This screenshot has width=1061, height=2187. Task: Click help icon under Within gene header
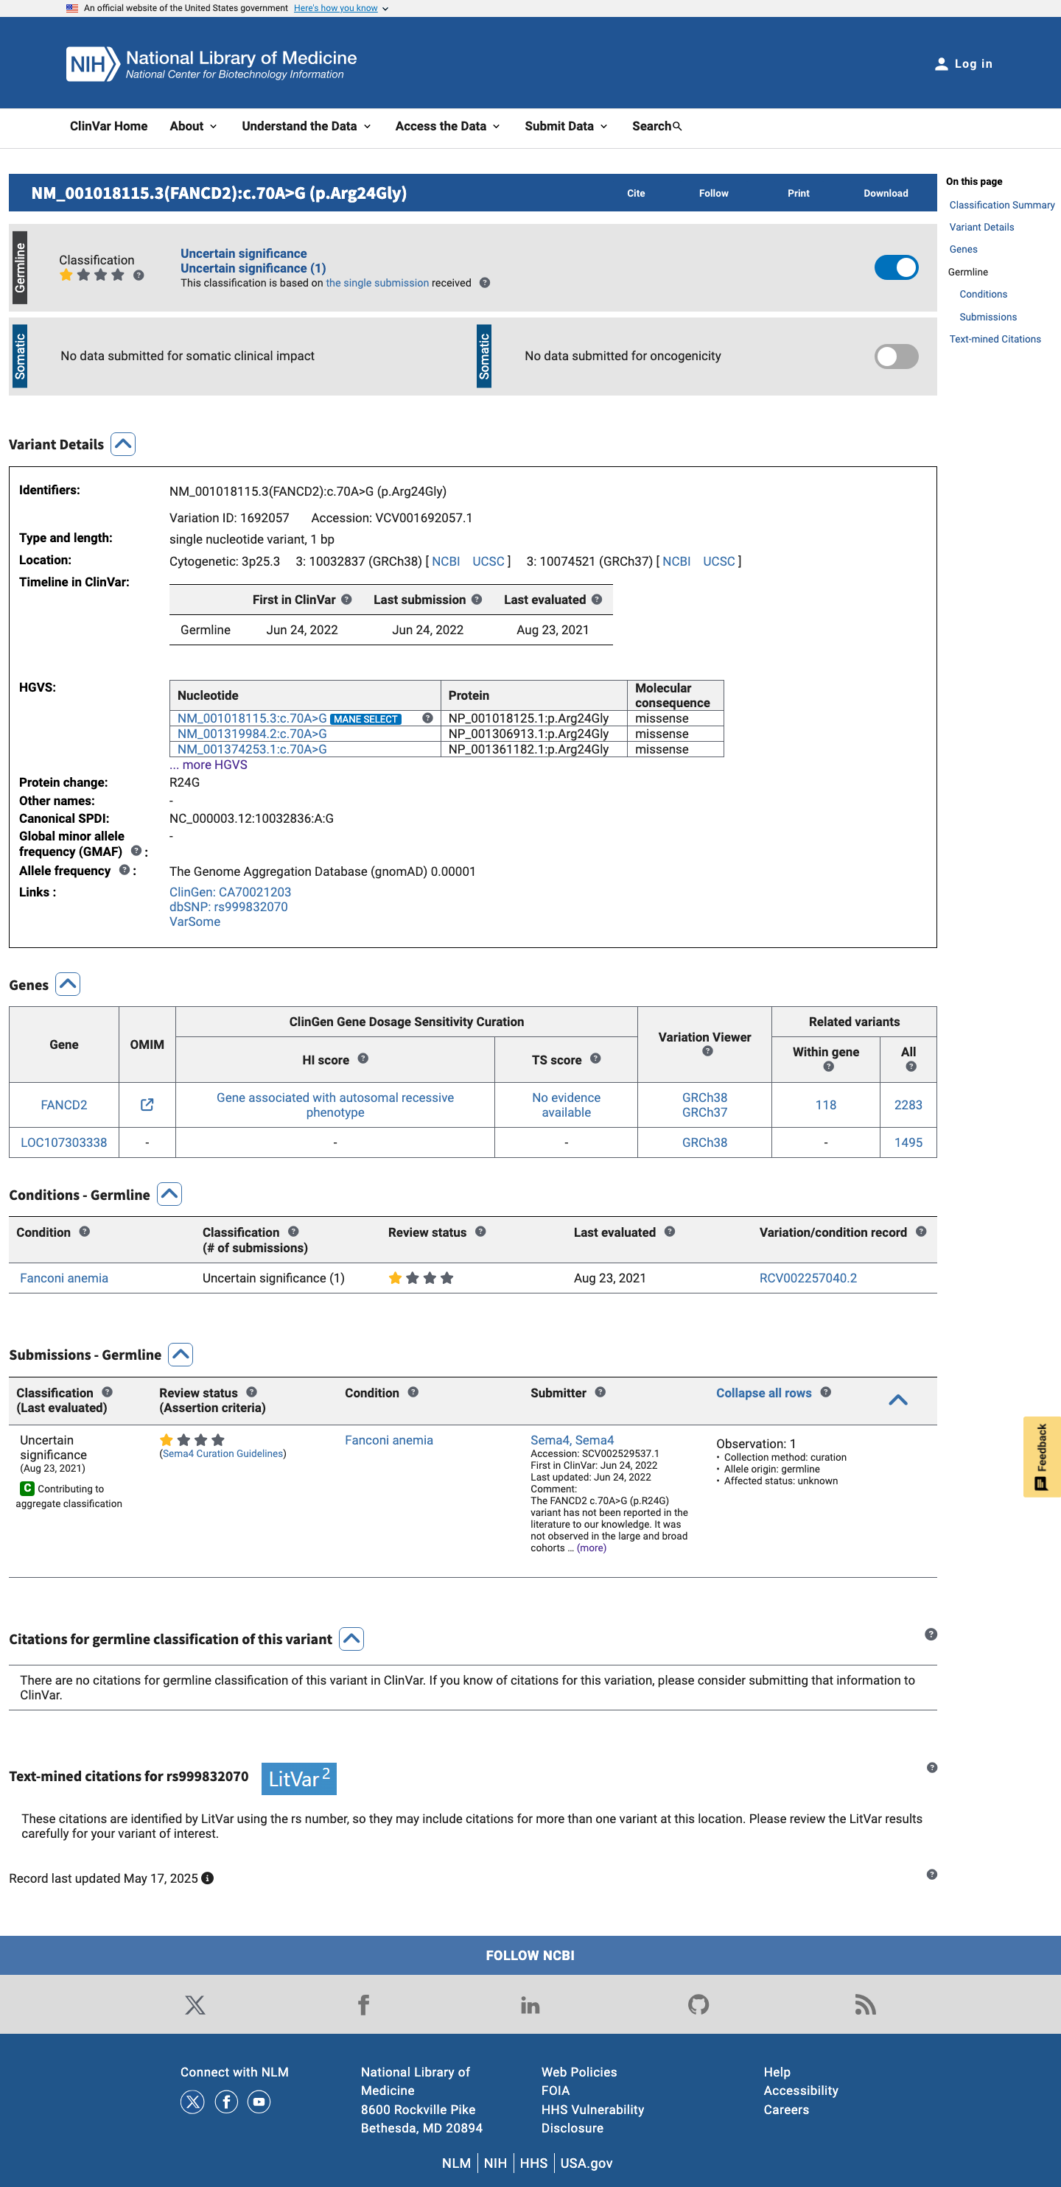pyautogui.click(x=828, y=1067)
